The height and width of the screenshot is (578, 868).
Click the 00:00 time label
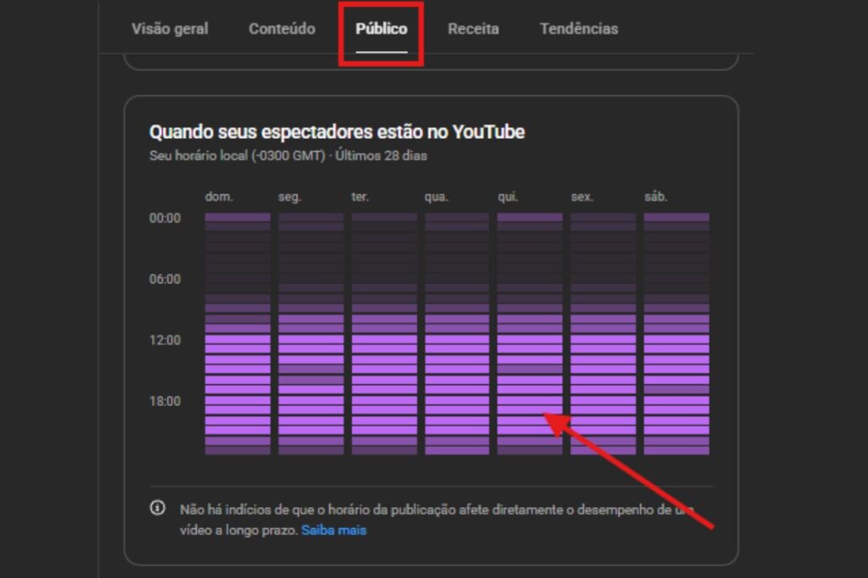point(165,218)
